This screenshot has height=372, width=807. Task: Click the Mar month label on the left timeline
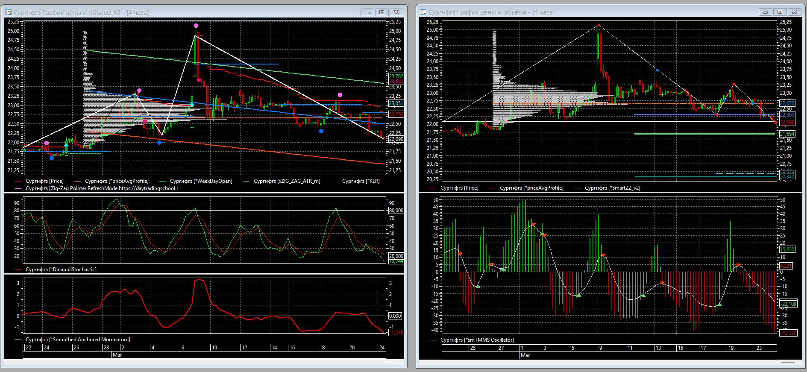pos(117,355)
